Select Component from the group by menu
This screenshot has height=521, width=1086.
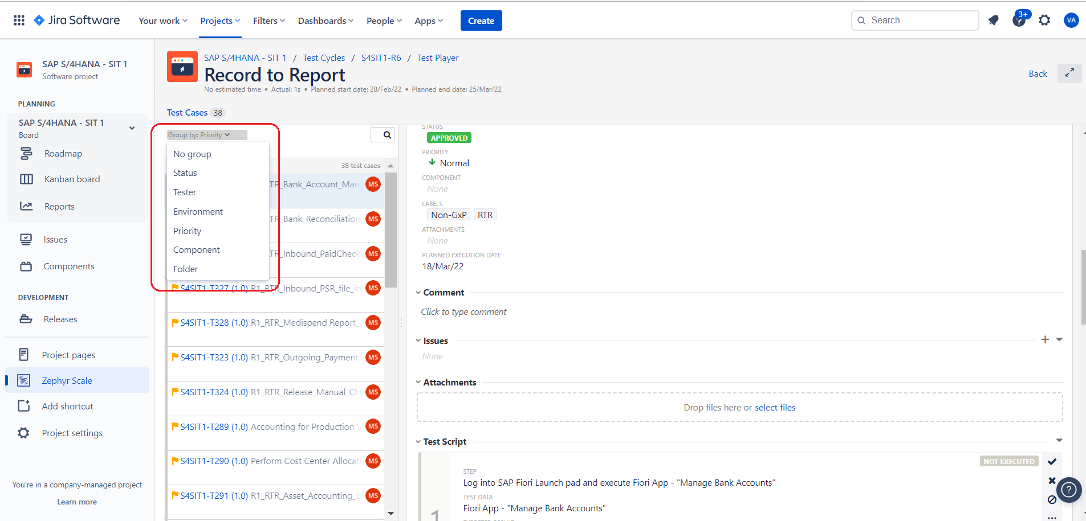pos(196,249)
